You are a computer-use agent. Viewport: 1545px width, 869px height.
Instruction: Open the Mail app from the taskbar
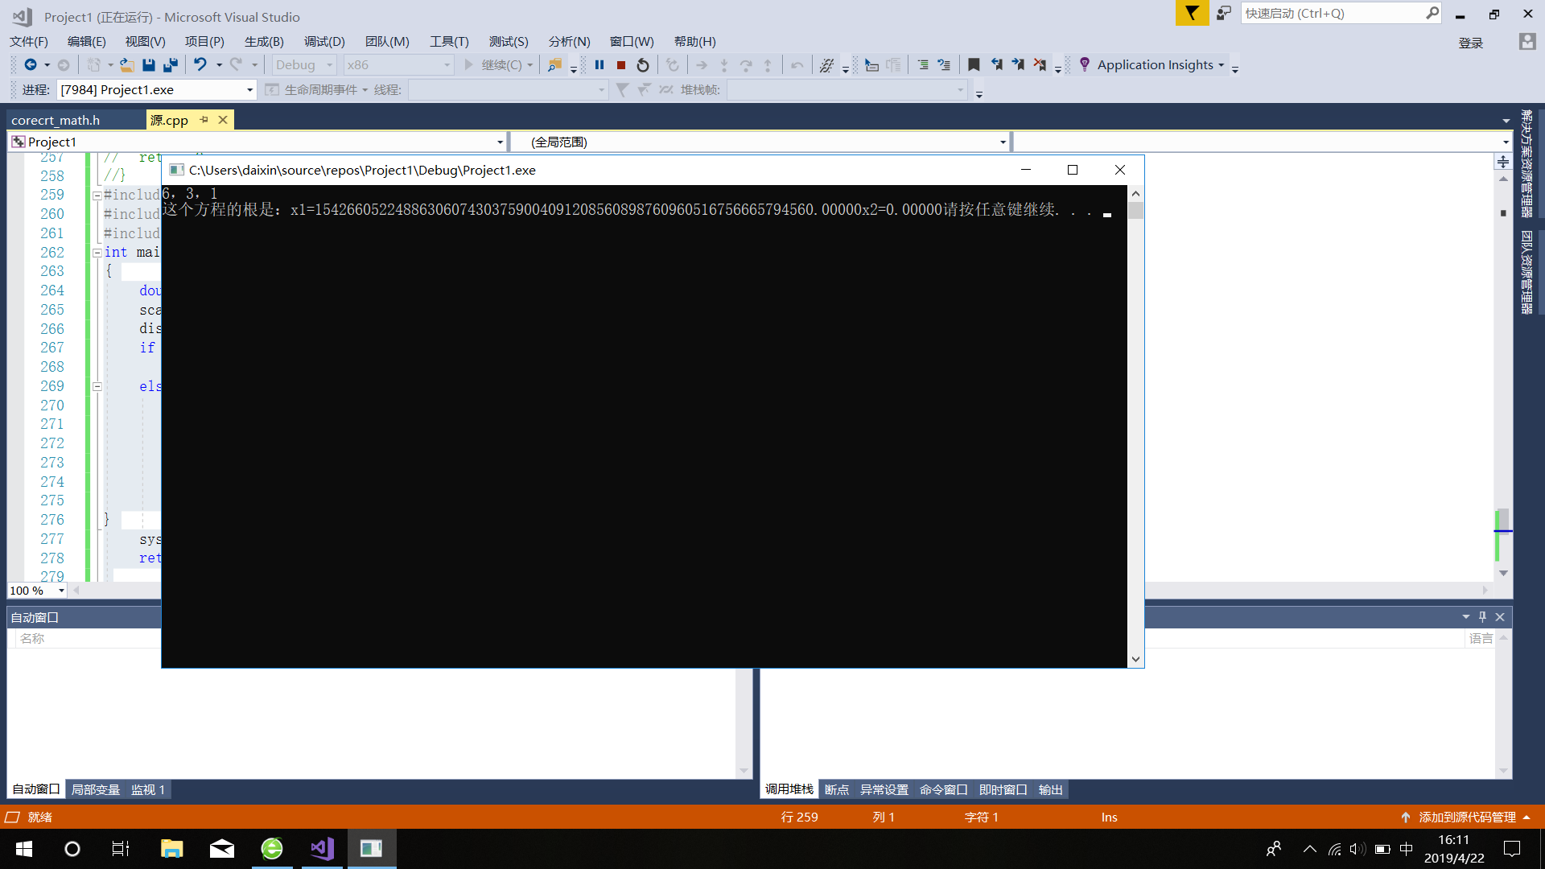pos(222,849)
